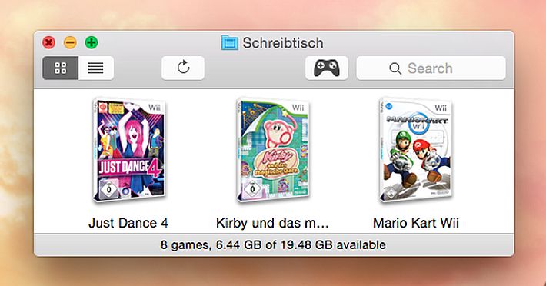Click the 'Just Dance 4' title label
The height and width of the screenshot is (286, 546).
coord(128,223)
